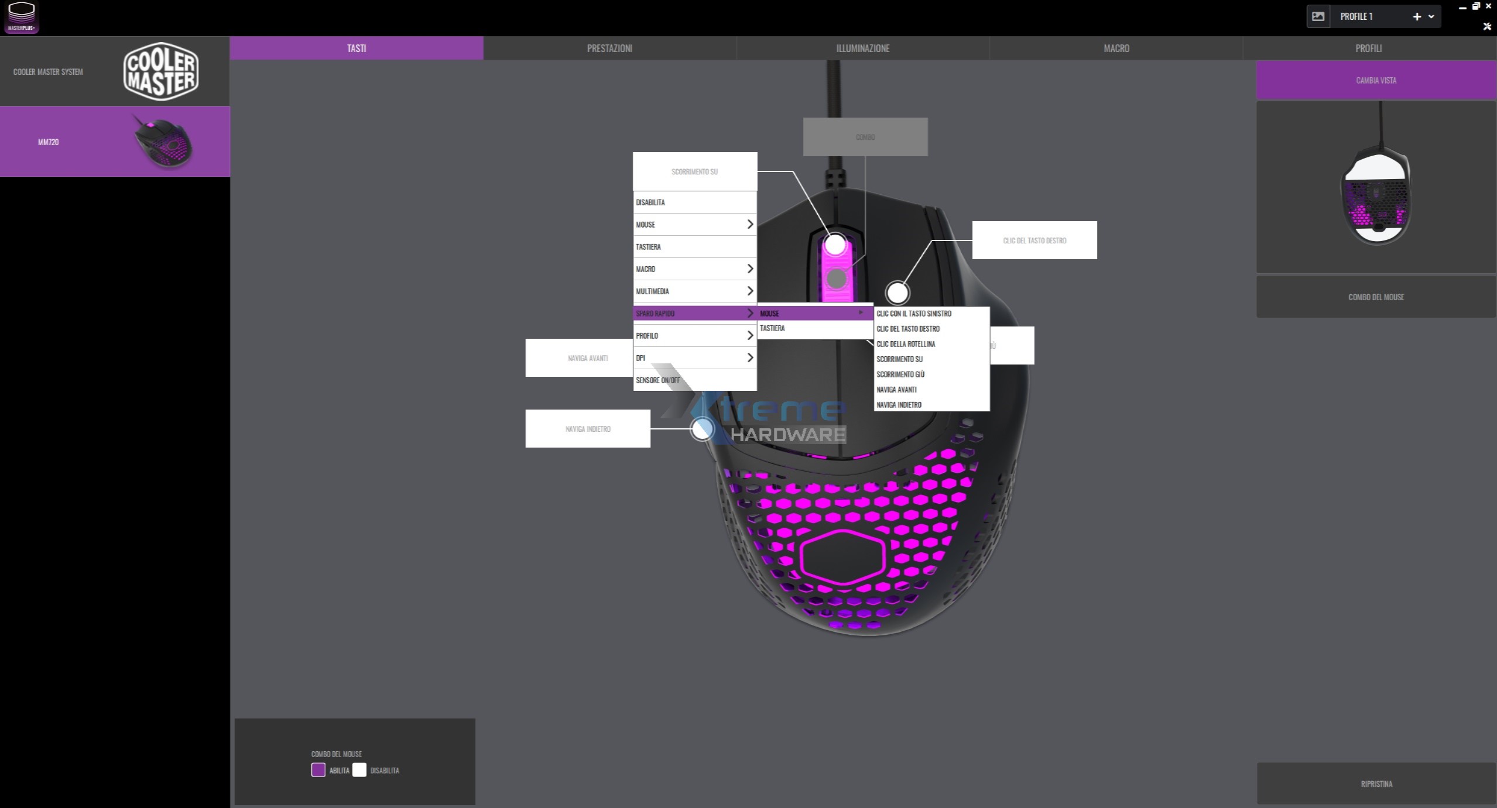1497x808 pixels.
Task: Add a new profile with the plus icon
Action: pyautogui.click(x=1417, y=17)
